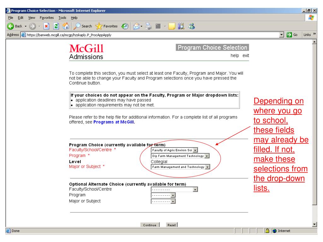
Task: Click the exit link near page header
Action: pyautogui.click(x=245, y=55)
